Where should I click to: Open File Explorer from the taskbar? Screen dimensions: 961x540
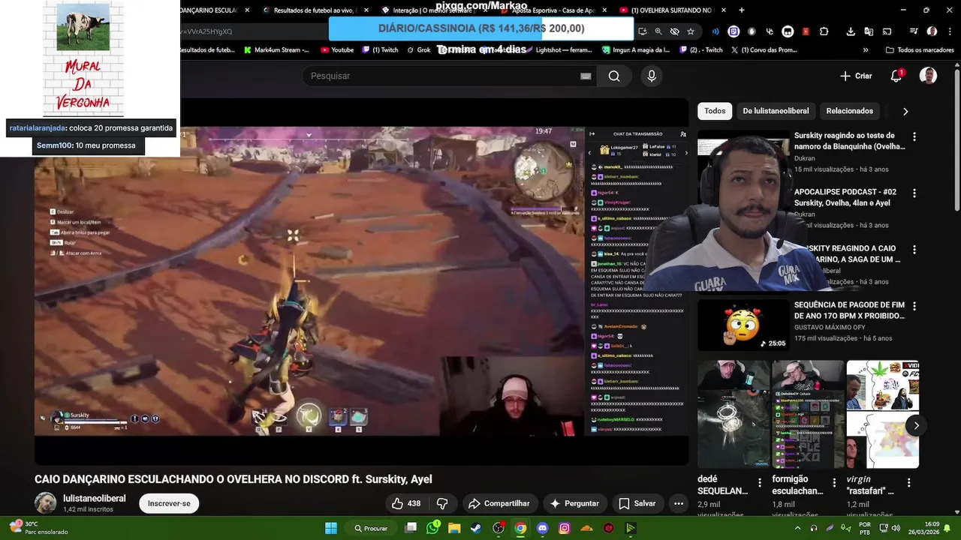(454, 528)
